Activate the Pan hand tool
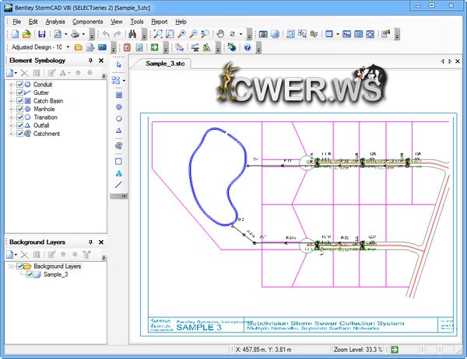 point(220,34)
